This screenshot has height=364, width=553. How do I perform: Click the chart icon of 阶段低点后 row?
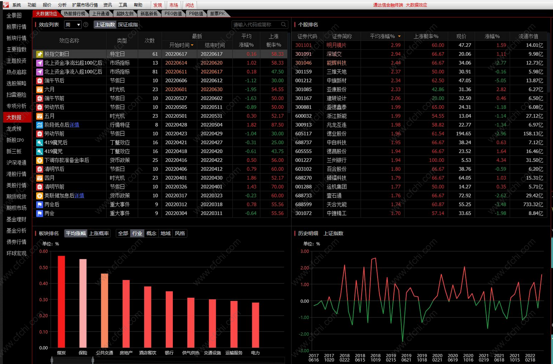click(39, 125)
